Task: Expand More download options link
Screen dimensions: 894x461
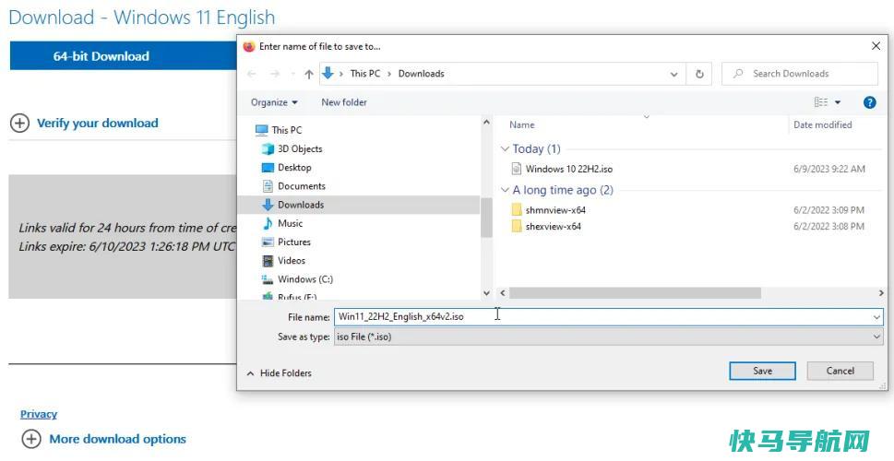Action: [117, 439]
